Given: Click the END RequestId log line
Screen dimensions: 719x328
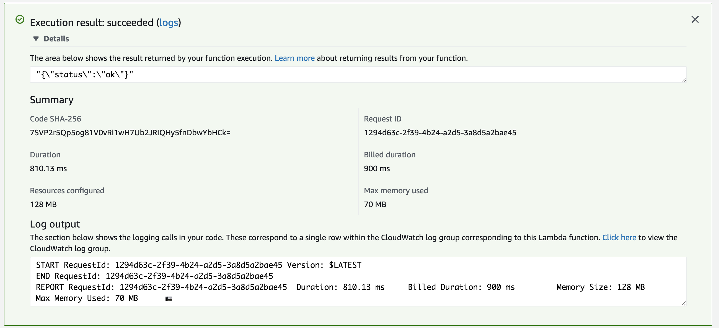Looking at the screenshot, I should click(154, 276).
